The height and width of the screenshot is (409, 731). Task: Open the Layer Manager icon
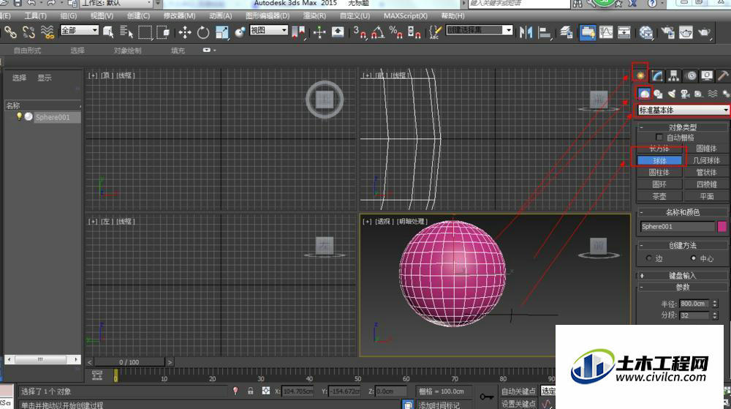click(567, 32)
